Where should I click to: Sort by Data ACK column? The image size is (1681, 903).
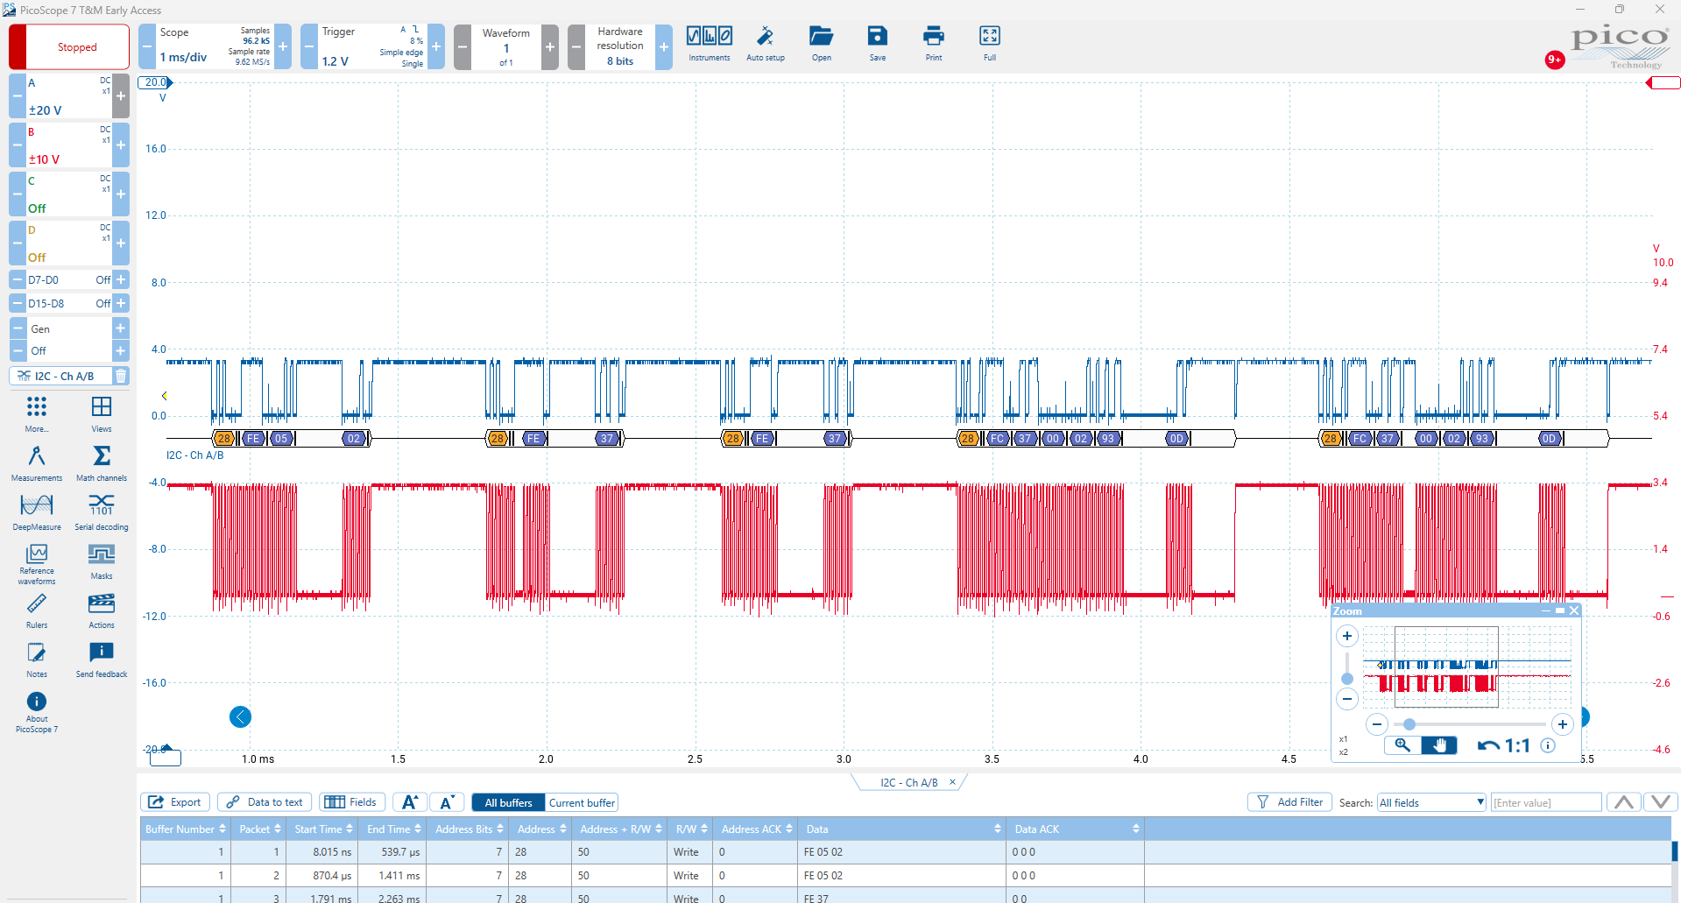click(x=1077, y=829)
